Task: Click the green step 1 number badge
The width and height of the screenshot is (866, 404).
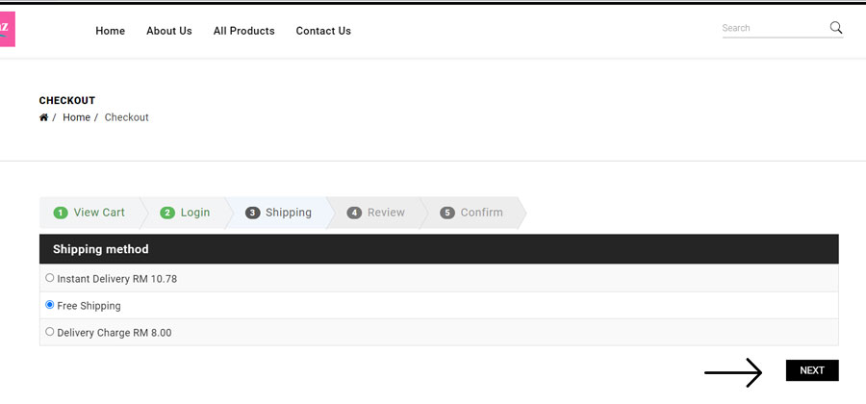Action: point(61,213)
